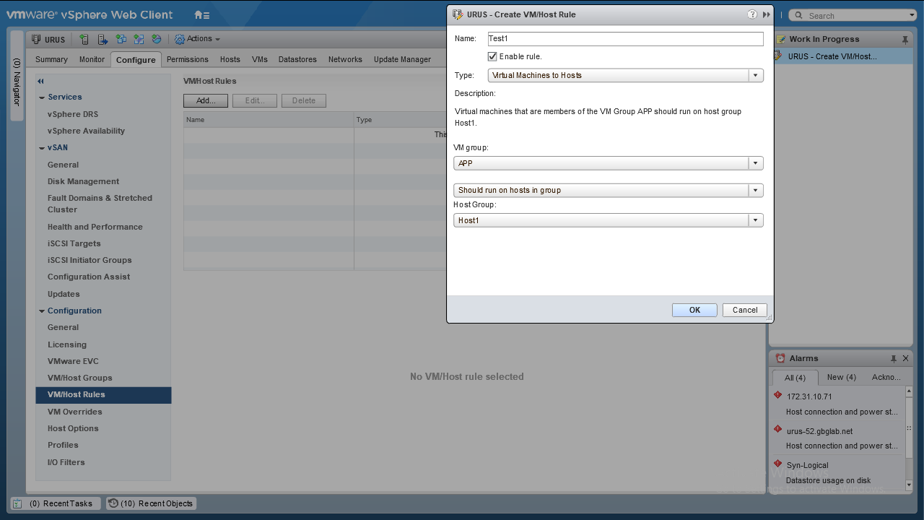Open the Should run on hosts dropdown
The height and width of the screenshot is (520, 924).
[756, 191]
